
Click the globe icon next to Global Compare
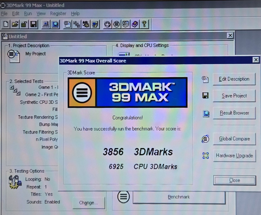pos(205,139)
